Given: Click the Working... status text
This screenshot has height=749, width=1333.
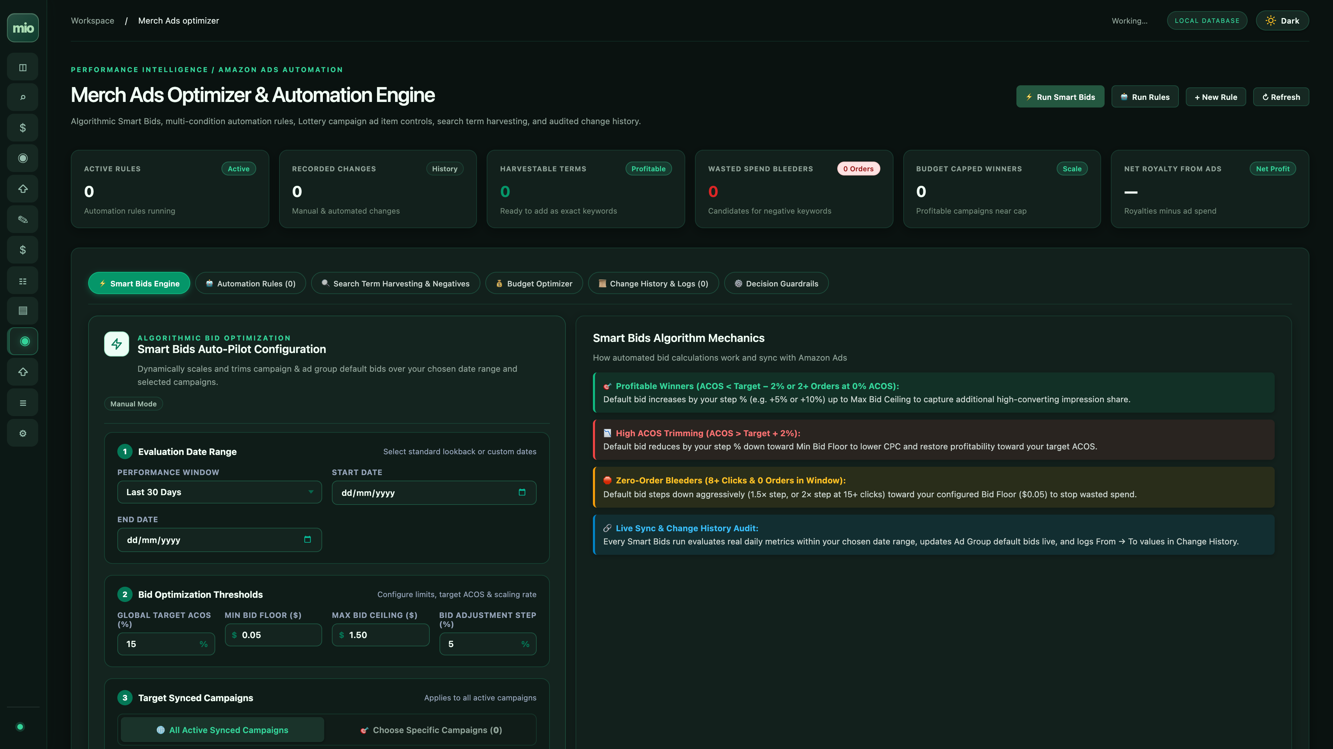Looking at the screenshot, I should click(1130, 21).
